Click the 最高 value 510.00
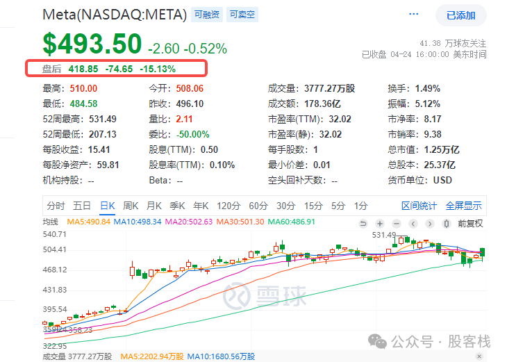Screen dimensions: 507x362 pos(83,88)
